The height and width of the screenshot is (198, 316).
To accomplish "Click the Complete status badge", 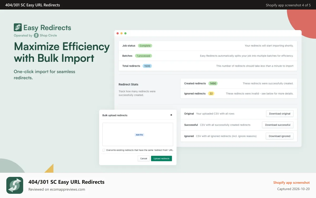I will [145, 46].
